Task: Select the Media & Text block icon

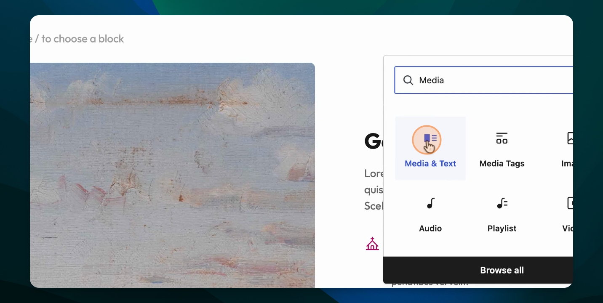Action: click(x=430, y=138)
